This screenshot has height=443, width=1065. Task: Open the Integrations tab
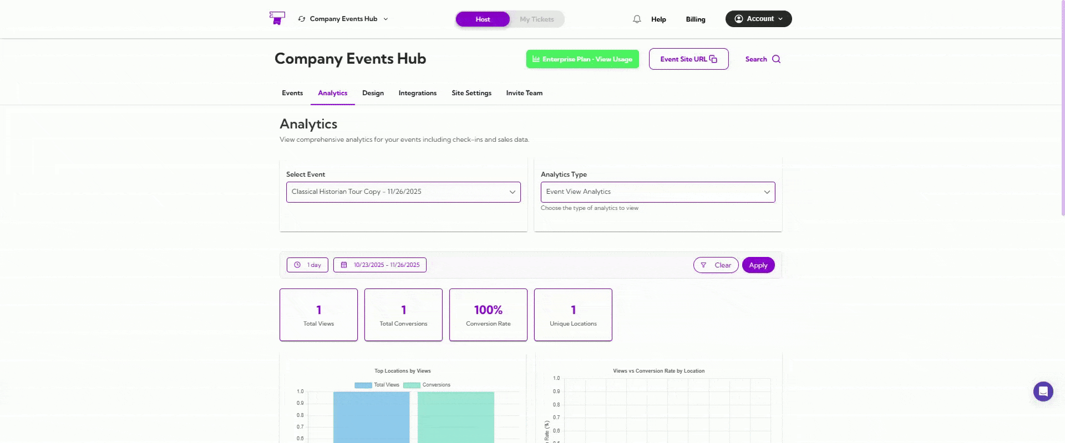(418, 93)
